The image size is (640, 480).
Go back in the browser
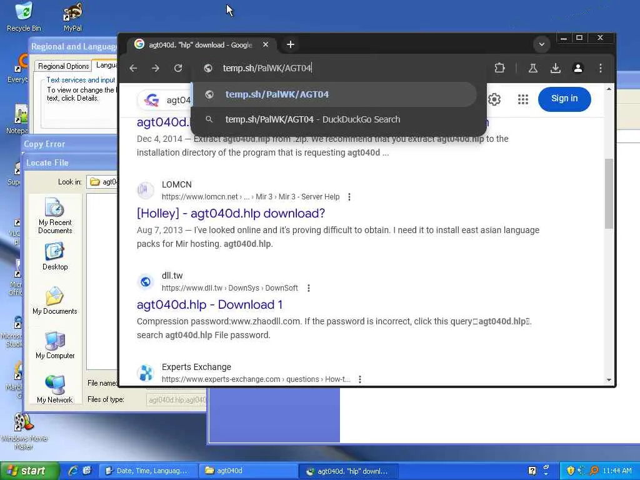[x=133, y=68]
